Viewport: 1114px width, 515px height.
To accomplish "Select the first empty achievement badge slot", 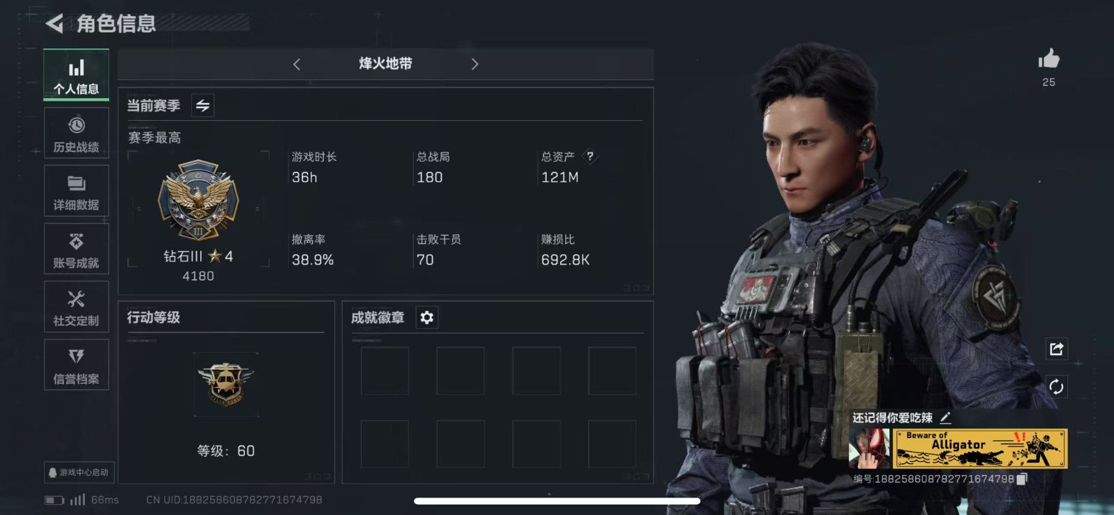I will click(x=385, y=371).
